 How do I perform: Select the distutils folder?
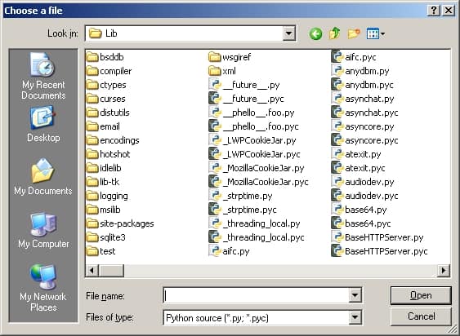(108, 113)
